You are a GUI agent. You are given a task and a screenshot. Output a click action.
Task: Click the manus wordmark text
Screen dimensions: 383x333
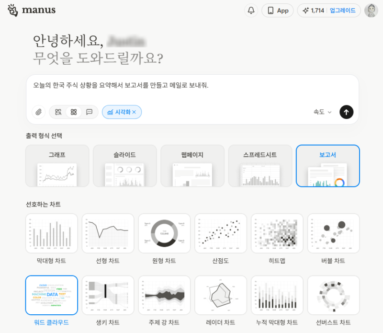coord(39,10)
